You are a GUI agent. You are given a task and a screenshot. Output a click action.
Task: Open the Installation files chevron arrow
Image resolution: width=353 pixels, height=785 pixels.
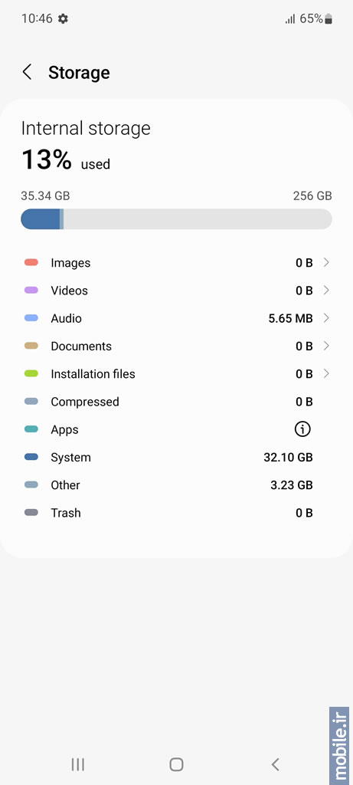pyautogui.click(x=326, y=373)
